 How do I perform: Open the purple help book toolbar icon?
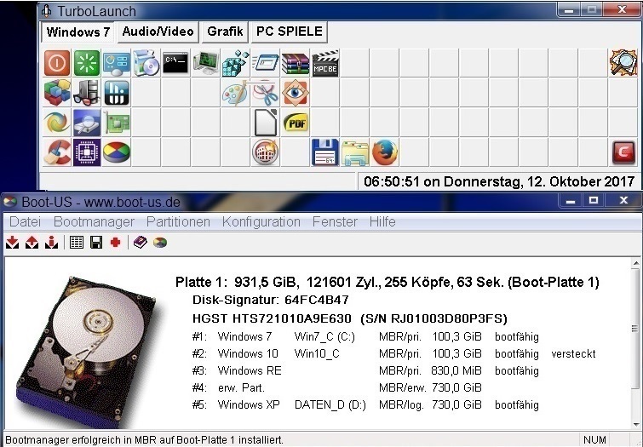click(x=141, y=243)
